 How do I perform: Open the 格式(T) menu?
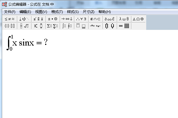[57, 12]
